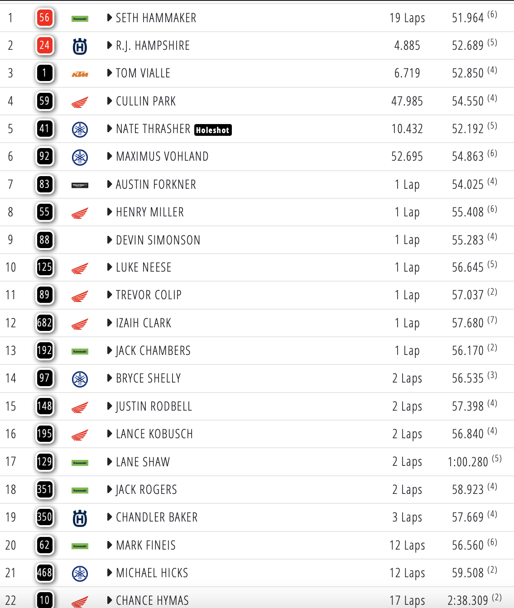Screen dimensions: 514x608
Task: Click Kawasaki logo beside Seth Hammaker
Action: [80, 19]
